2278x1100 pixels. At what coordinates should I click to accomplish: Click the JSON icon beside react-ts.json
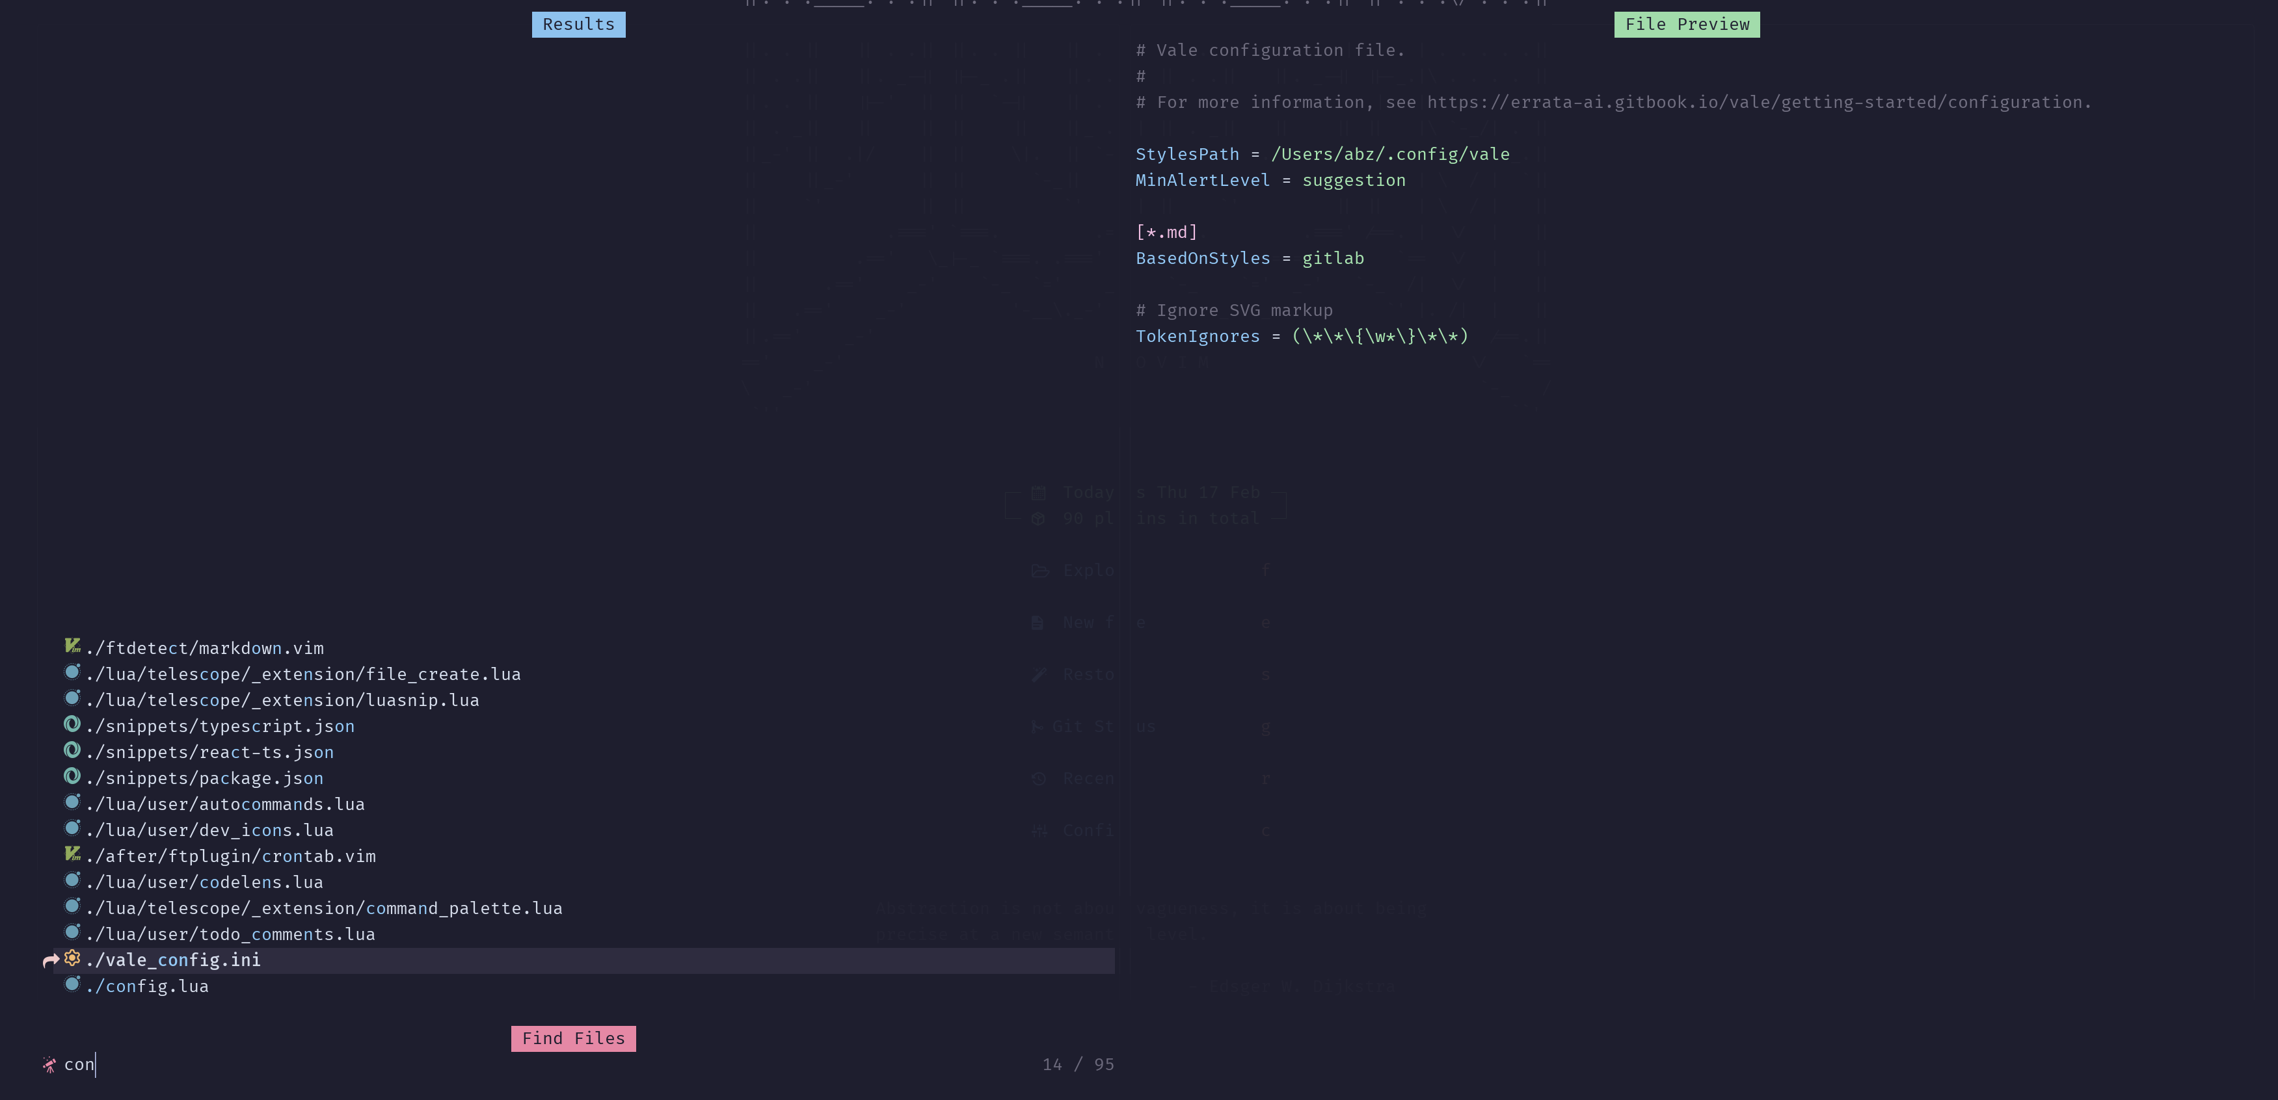[x=72, y=750]
